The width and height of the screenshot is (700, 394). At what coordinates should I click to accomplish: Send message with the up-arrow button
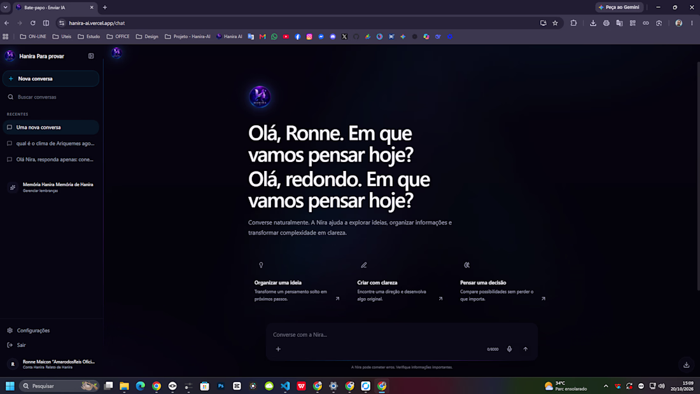click(526, 349)
